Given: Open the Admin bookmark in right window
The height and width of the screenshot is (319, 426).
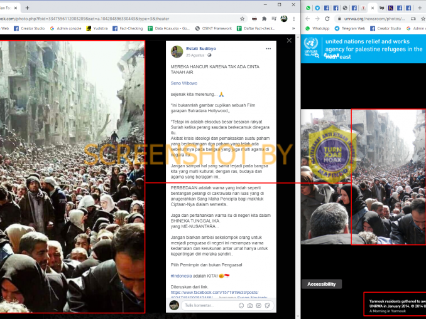Looking at the screenshot, I should [x=416, y=28].
